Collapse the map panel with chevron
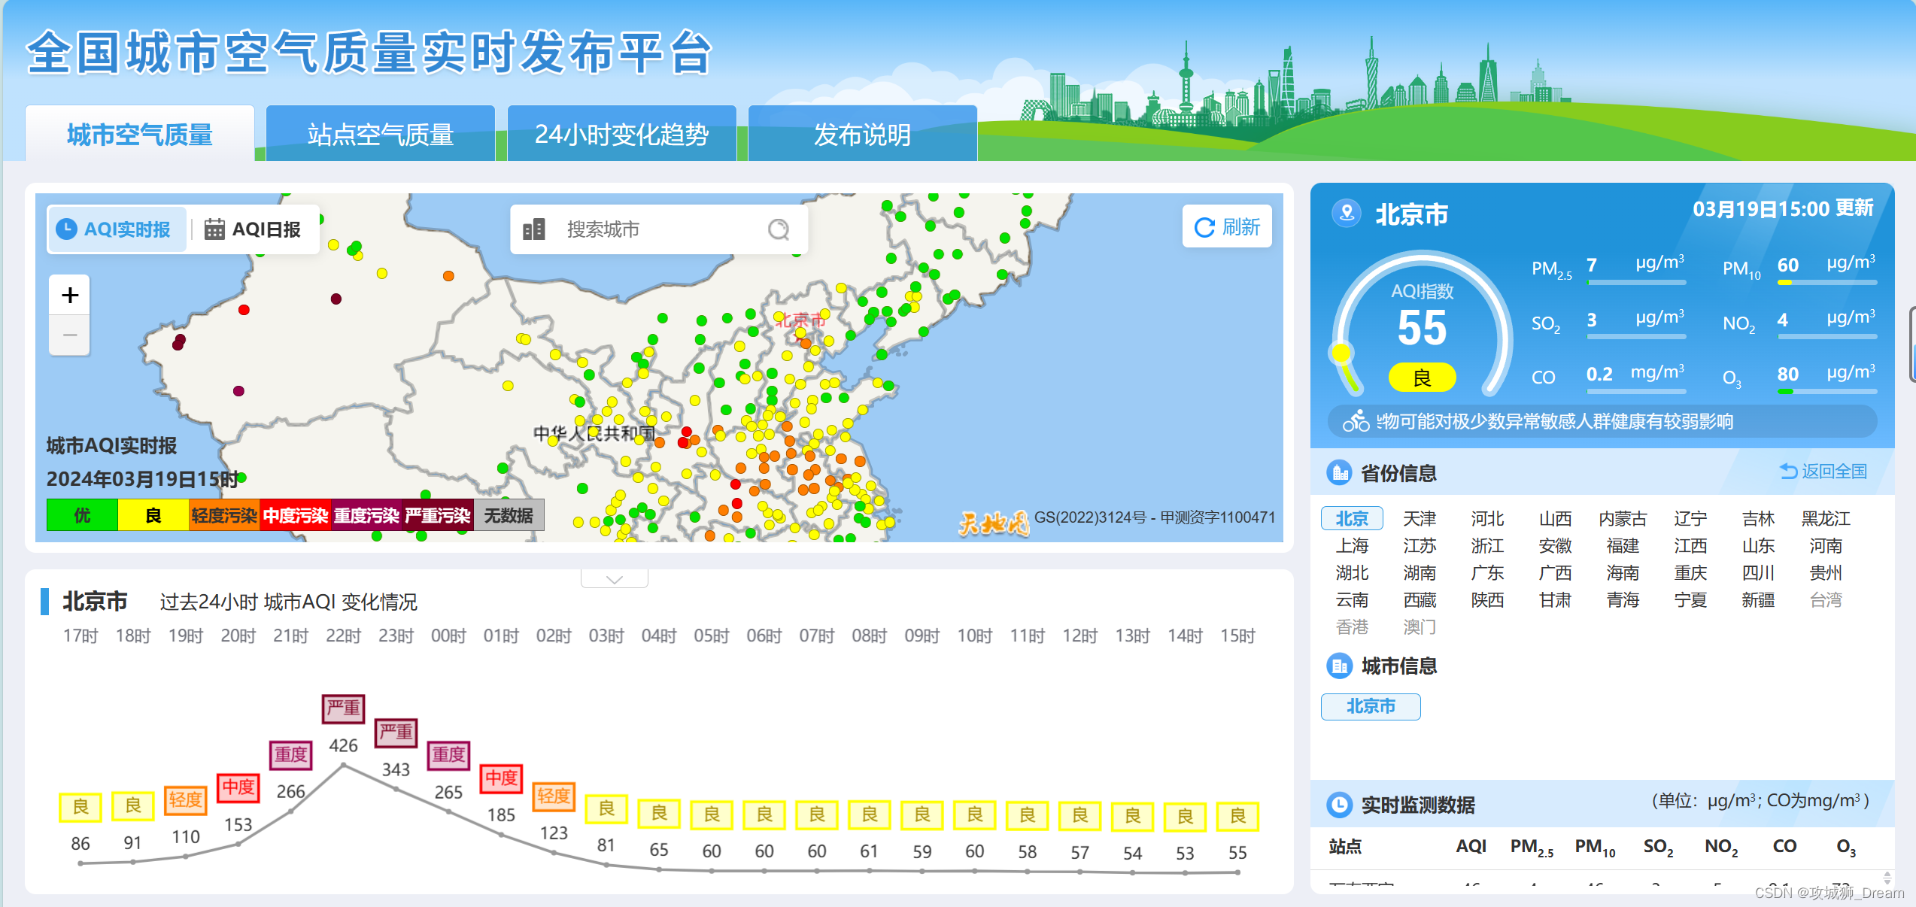1916x907 pixels. 615,579
